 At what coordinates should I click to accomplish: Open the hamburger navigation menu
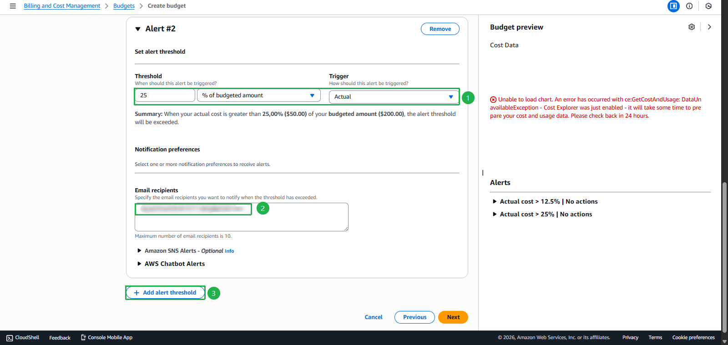13,6
